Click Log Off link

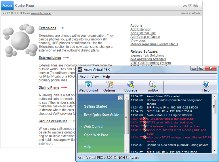(187, 6)
